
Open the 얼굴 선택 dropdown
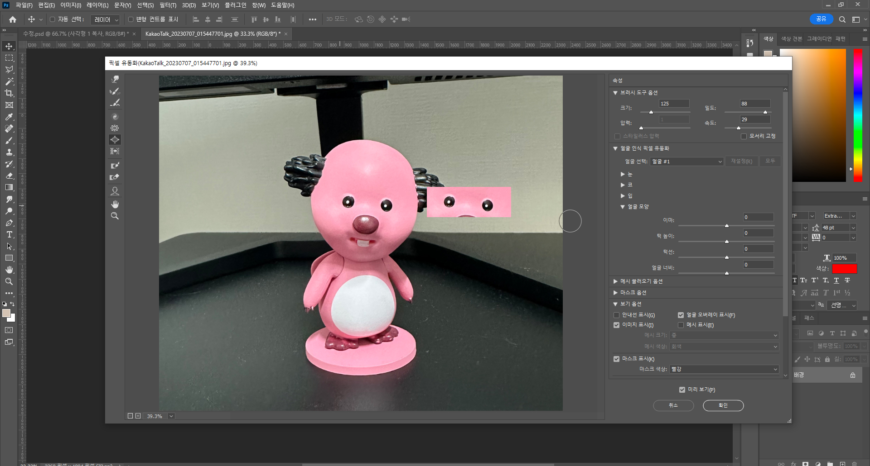(x=686, y=162)
